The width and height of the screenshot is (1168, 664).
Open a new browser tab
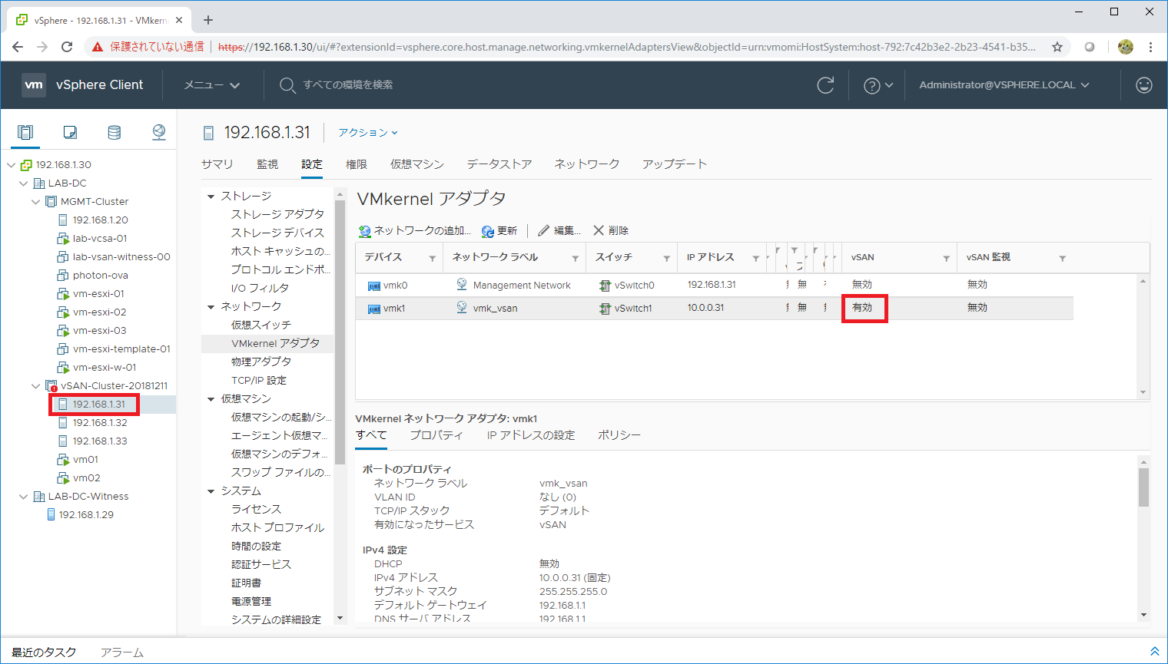(x=208, y=20)
